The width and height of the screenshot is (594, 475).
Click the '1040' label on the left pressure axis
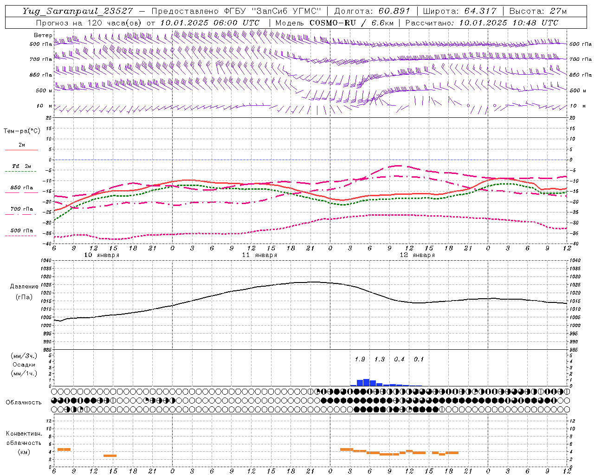click(x=45, y=261)
